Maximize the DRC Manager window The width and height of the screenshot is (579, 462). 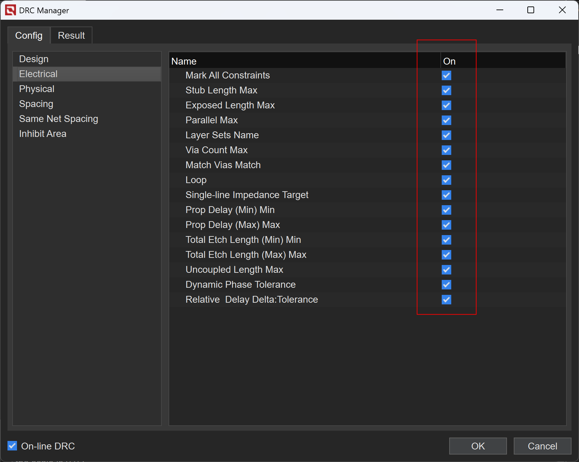[x=531, y=10]
